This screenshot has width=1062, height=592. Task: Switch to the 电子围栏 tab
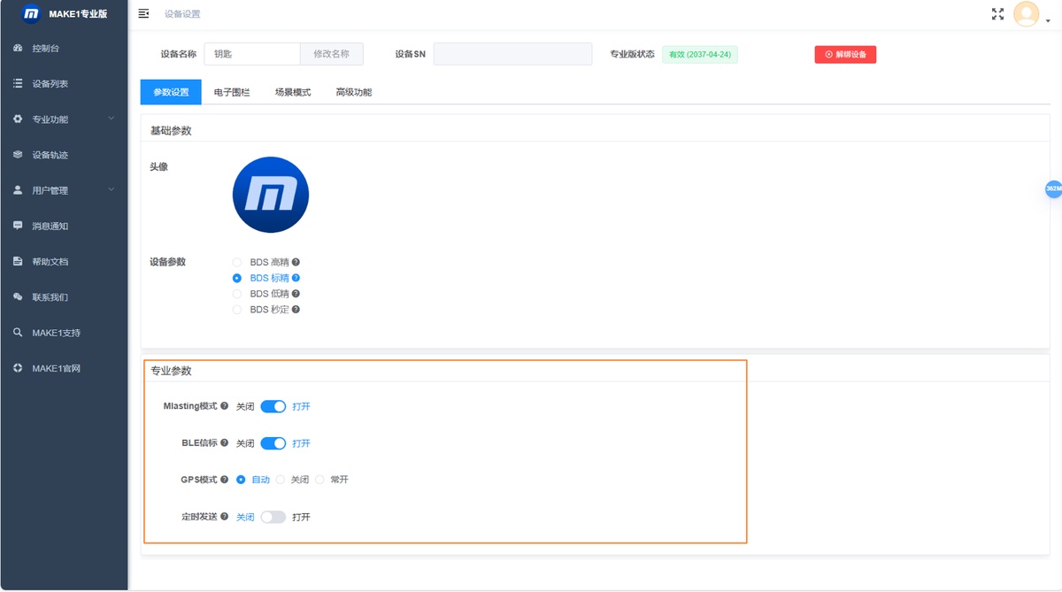point(232,92)
